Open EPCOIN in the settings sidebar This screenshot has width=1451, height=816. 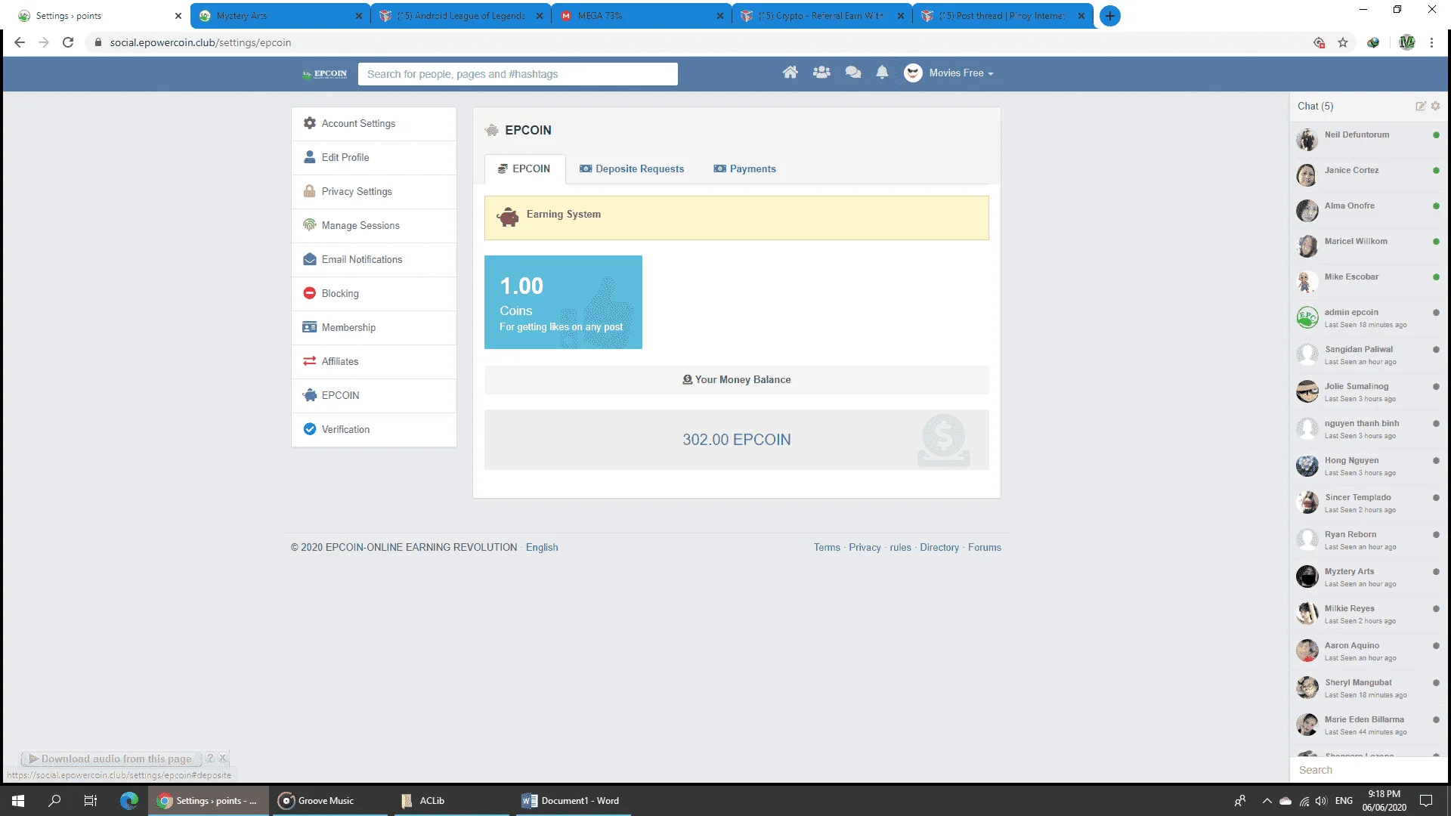(374, 395)
